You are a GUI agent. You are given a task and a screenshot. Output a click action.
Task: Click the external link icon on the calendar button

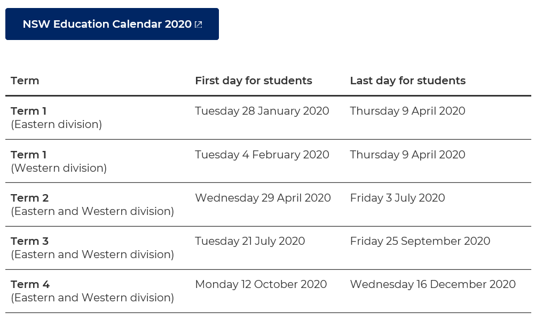coord(198,24)
